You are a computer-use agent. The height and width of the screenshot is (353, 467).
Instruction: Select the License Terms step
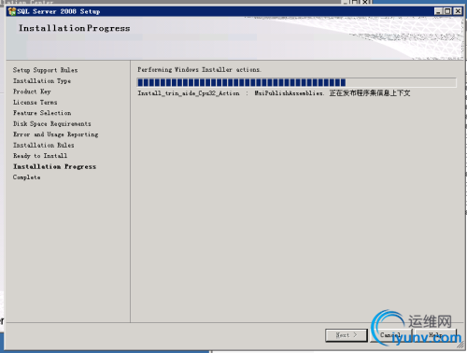click(35, 102)
